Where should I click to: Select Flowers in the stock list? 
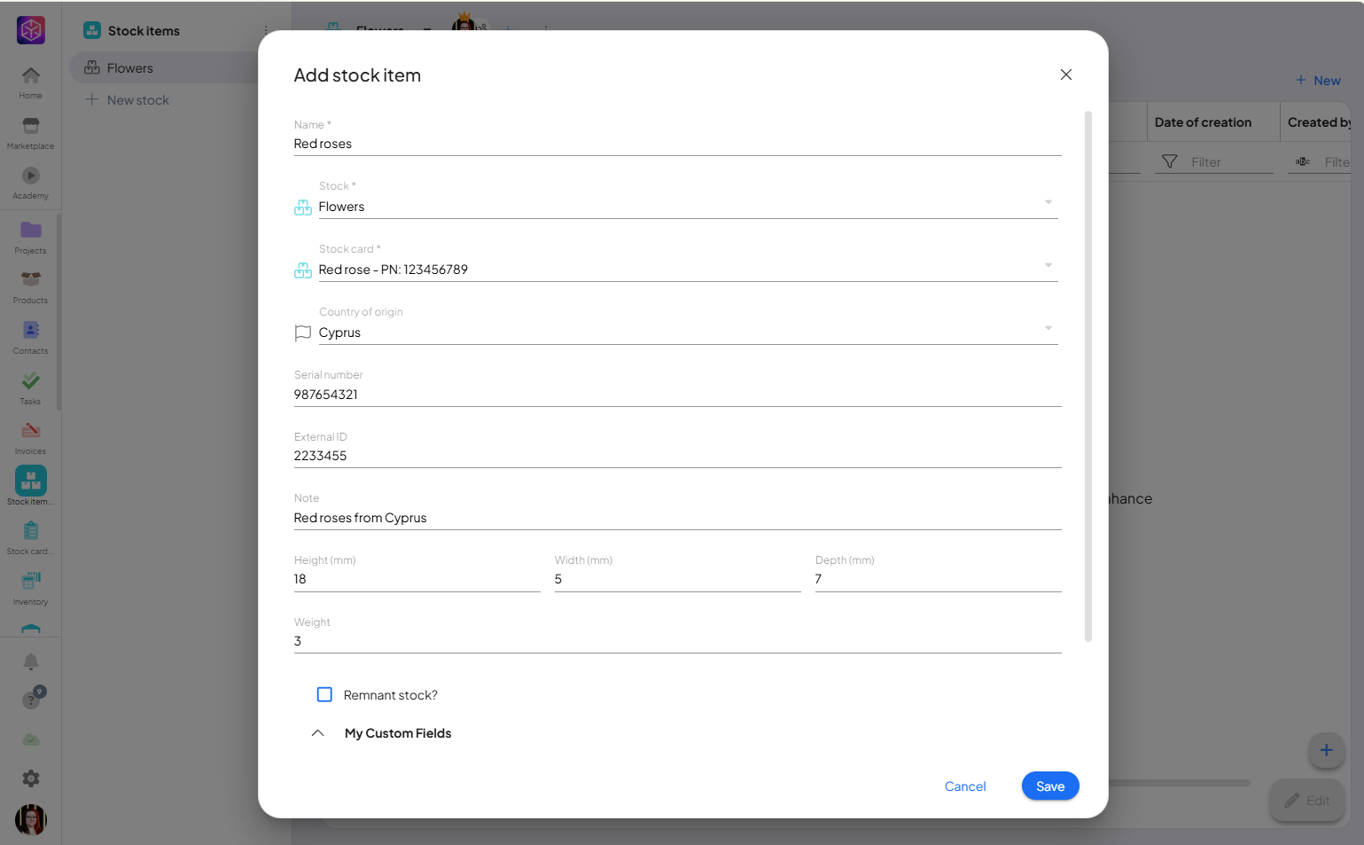pos(130,68)
